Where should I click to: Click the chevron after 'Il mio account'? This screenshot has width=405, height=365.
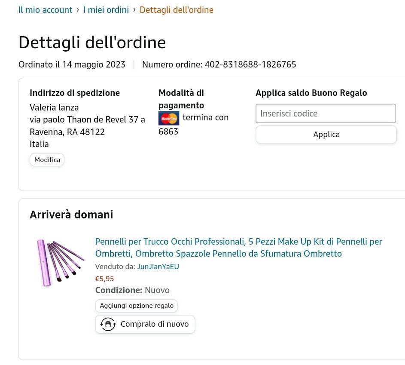click(x=78, y=9)
